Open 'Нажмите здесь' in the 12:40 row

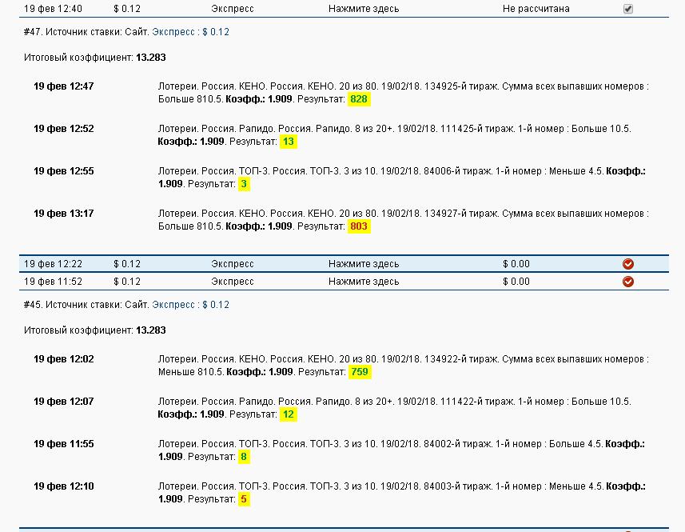tap(363, 9)
